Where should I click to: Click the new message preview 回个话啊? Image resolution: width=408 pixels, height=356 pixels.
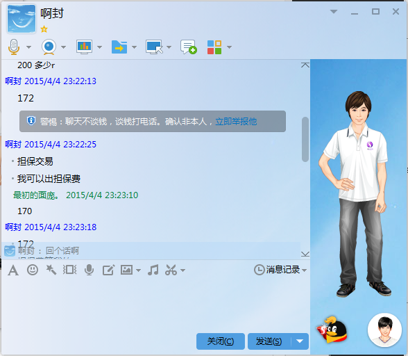62,250
